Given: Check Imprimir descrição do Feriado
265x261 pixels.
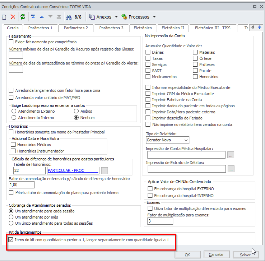Looking at the screenshot, I should (148, 118).
